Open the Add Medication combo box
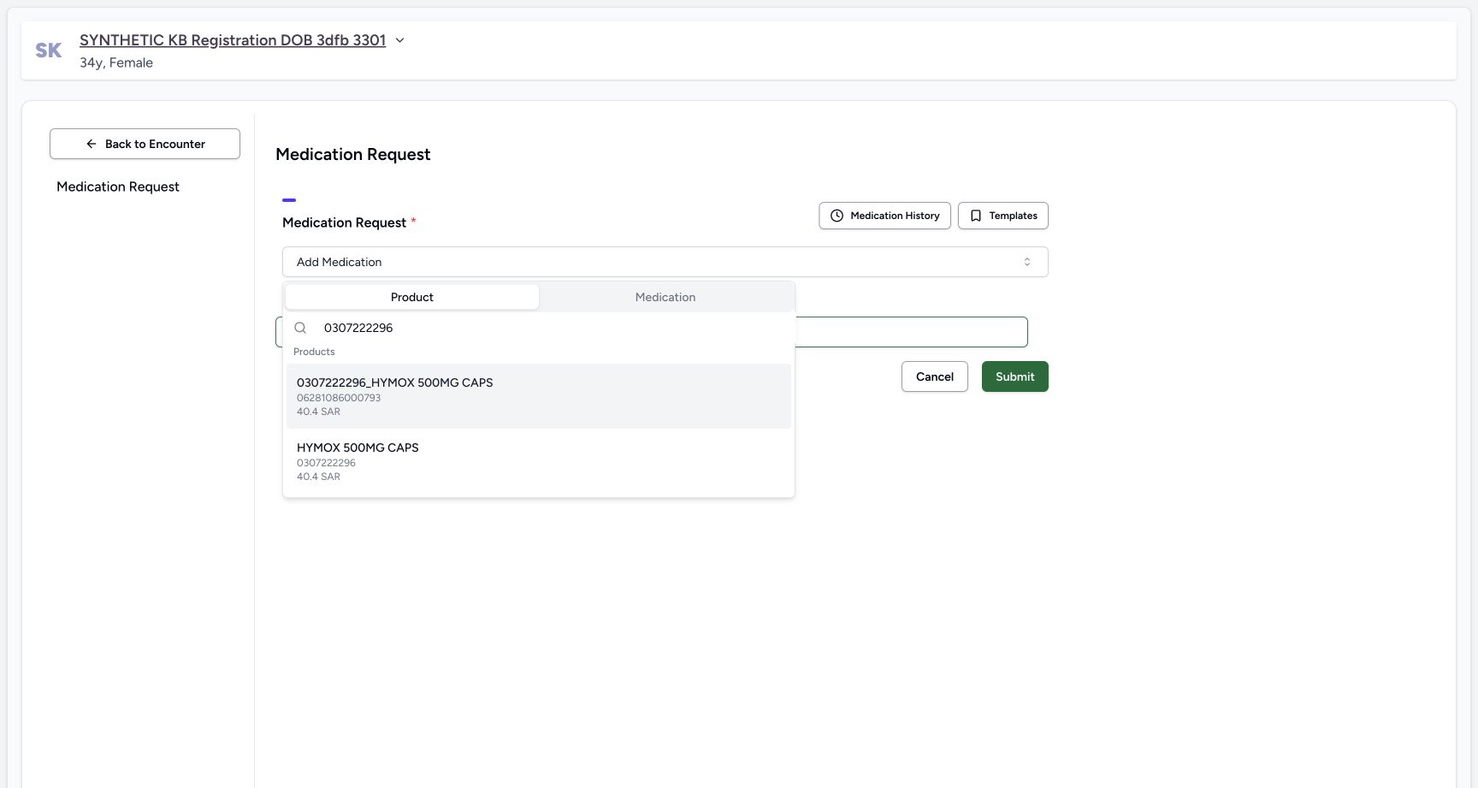The image size is (1478, 788). tap(665, 262)
